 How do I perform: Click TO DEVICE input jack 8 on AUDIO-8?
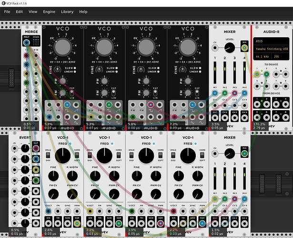click(x=285, y=86)
